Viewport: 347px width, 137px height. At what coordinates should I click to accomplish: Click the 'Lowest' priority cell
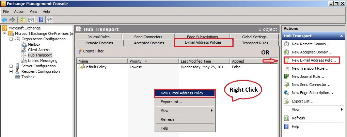[136, 67]
